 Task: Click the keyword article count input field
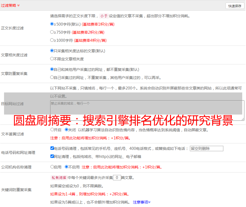(117, 178)
